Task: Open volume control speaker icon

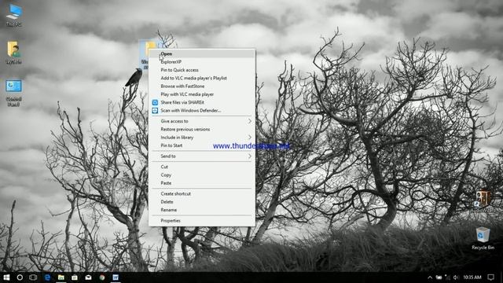Action: tap(456, 277)
